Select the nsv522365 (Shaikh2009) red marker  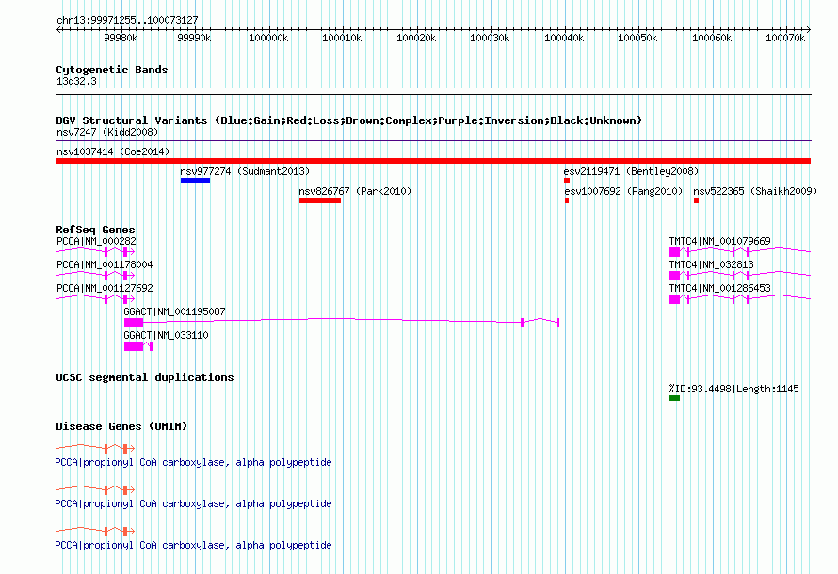click(696, 200)
